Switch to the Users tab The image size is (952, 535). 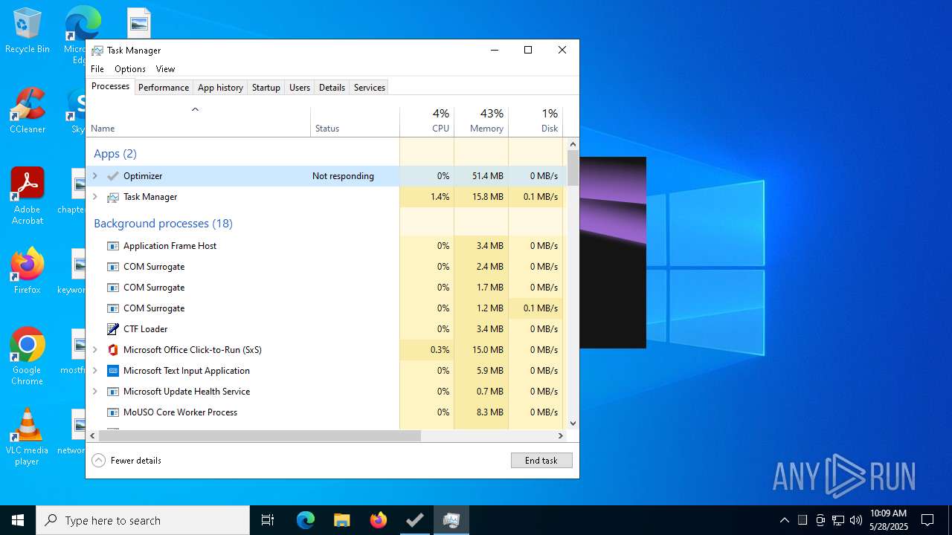click(x=300, y=88)
